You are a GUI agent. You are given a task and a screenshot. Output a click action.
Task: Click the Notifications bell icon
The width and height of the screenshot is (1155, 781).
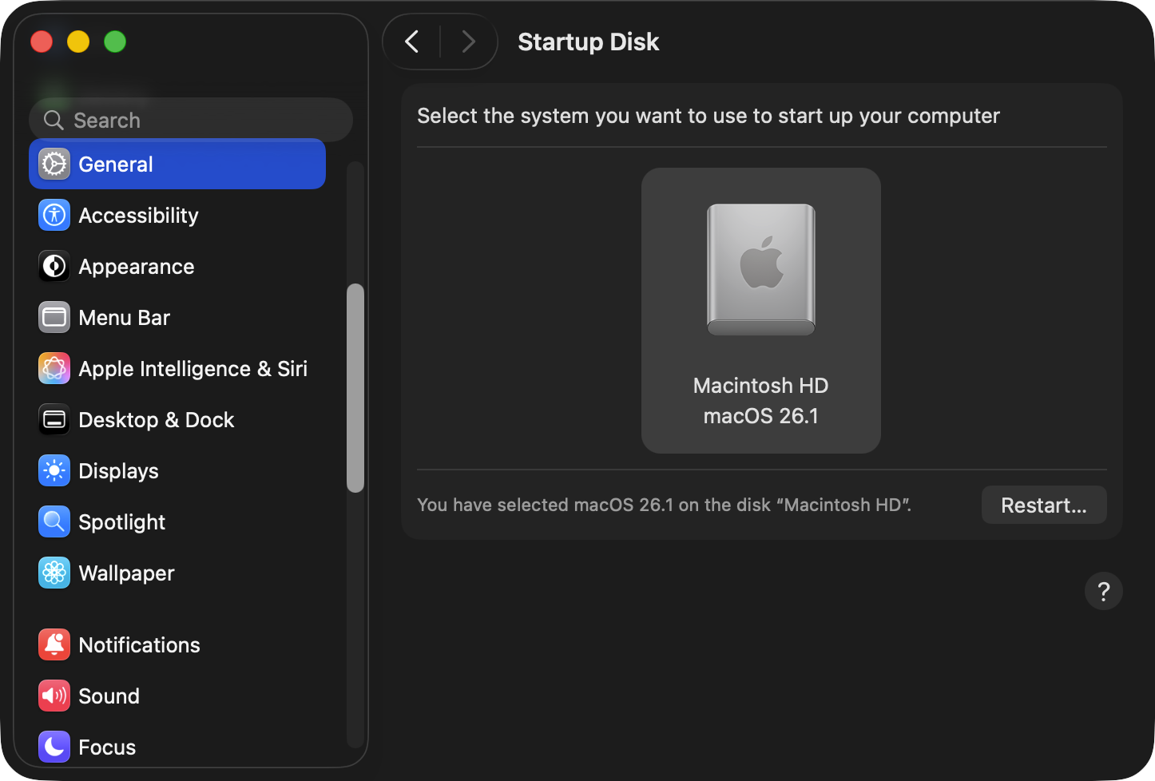coord(54,644)
